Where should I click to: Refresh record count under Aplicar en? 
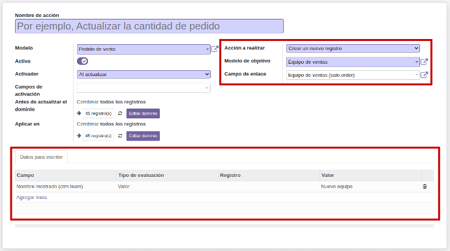[x=120, y=136]
